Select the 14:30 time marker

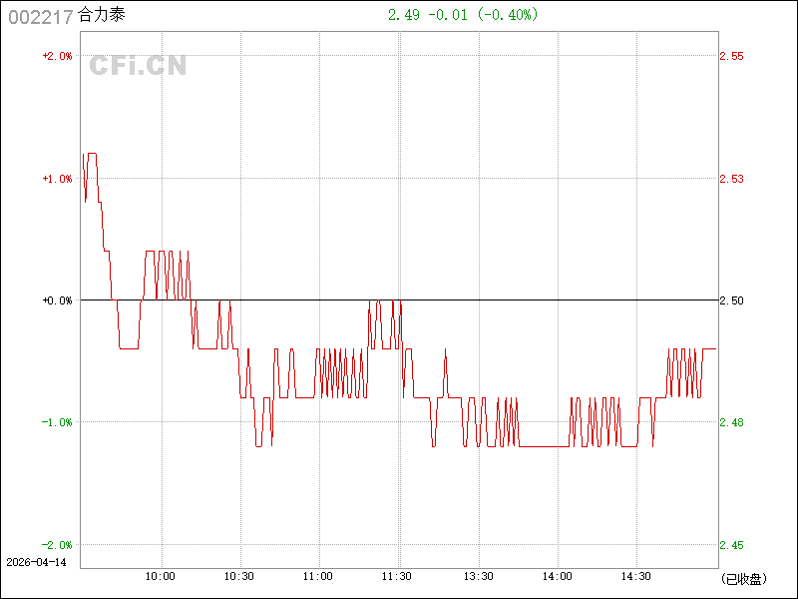(636, 576)
